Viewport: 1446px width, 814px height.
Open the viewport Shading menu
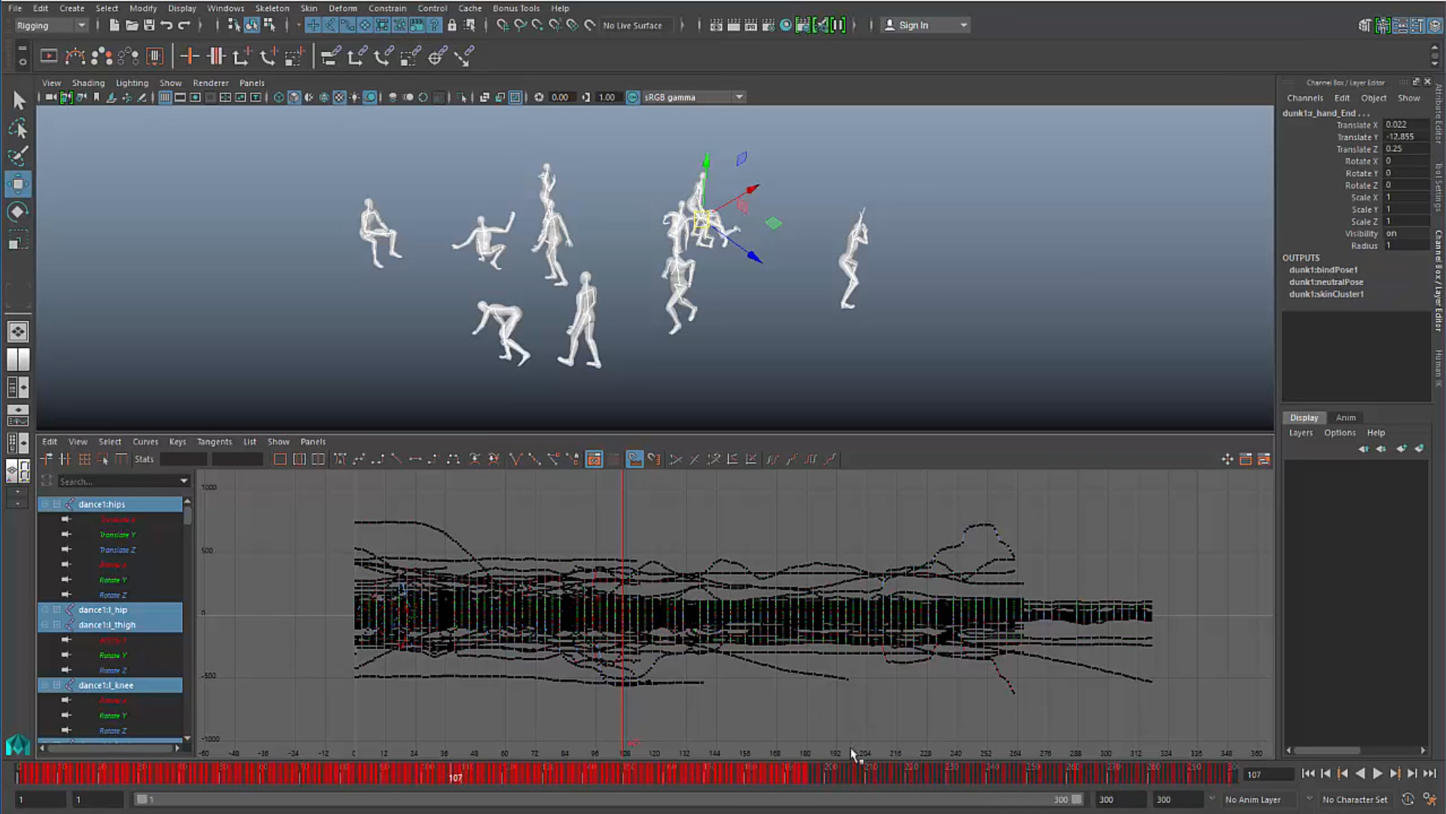coord(88,83)
